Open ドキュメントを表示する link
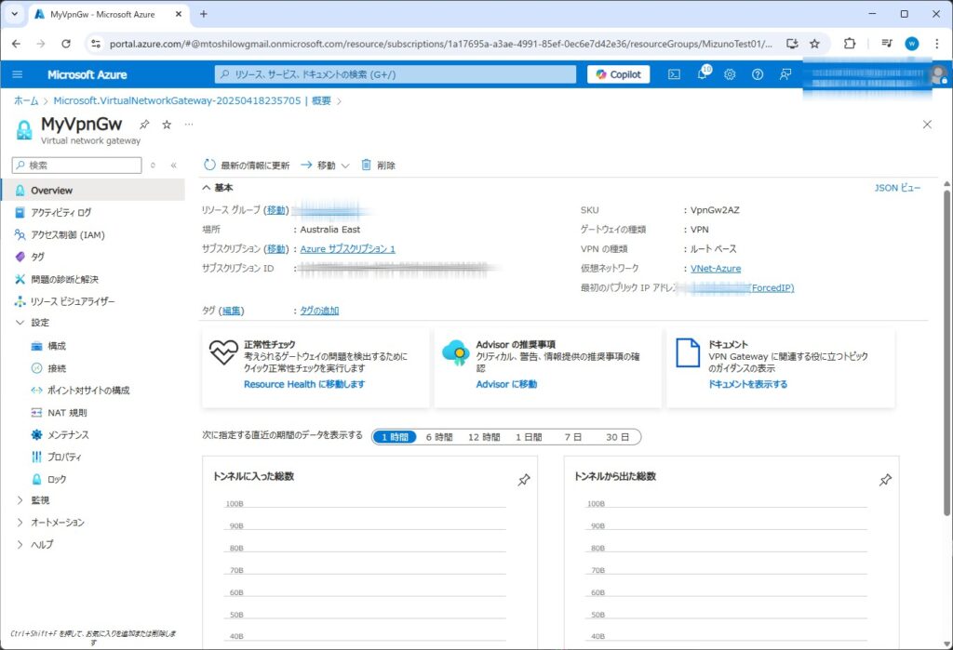 (747, 384)
